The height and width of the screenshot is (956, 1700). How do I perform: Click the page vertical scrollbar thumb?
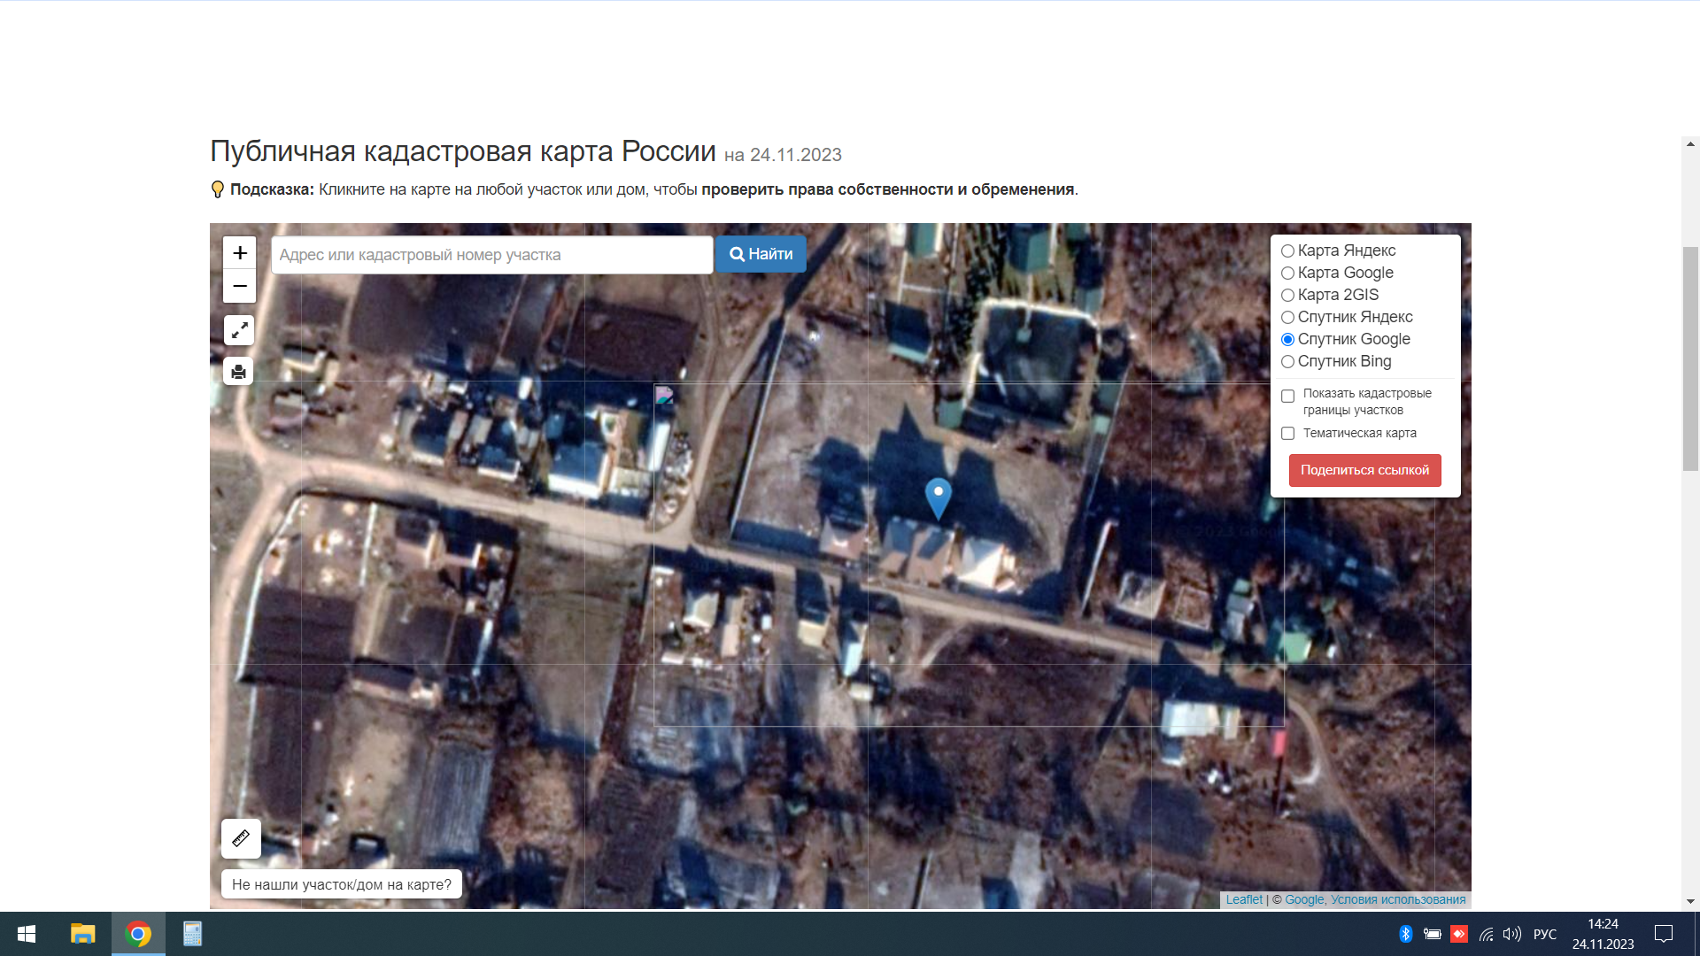coord(1690,358)
